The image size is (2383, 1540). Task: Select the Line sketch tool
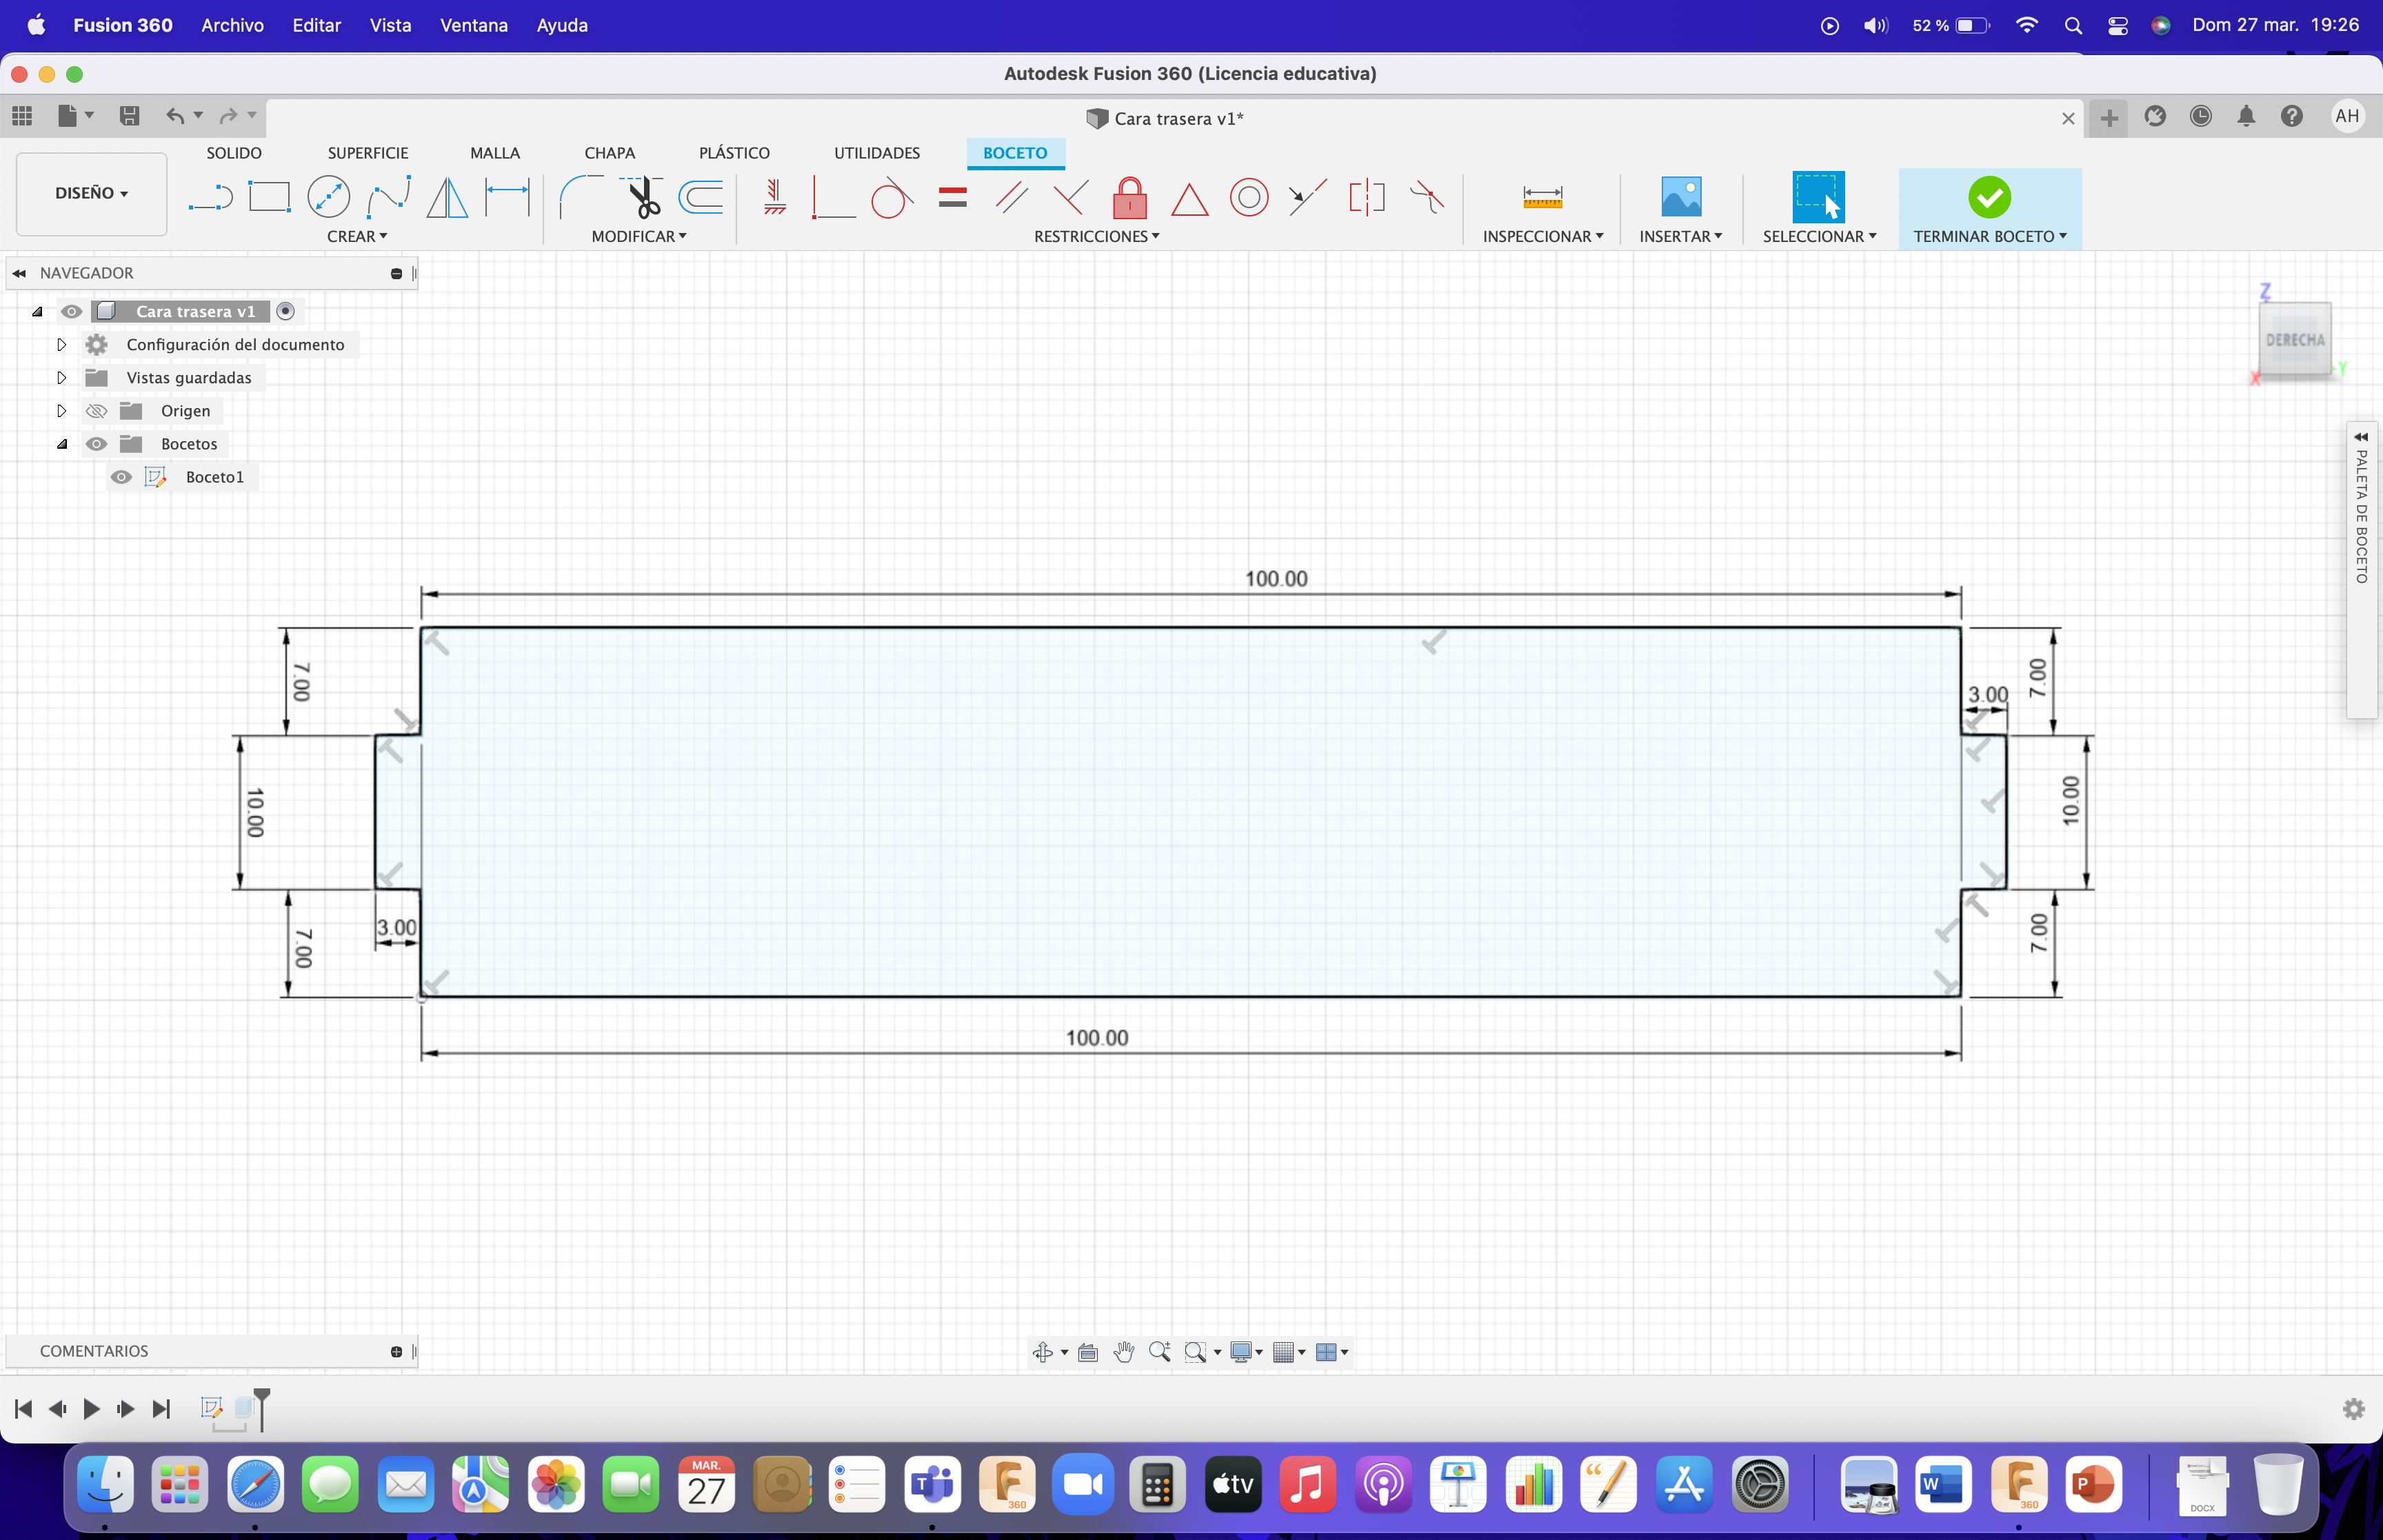[210, 197]
